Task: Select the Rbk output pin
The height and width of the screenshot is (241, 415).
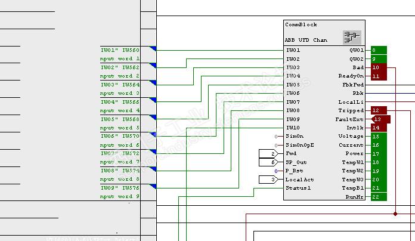Action: click(x=358, y=93)
